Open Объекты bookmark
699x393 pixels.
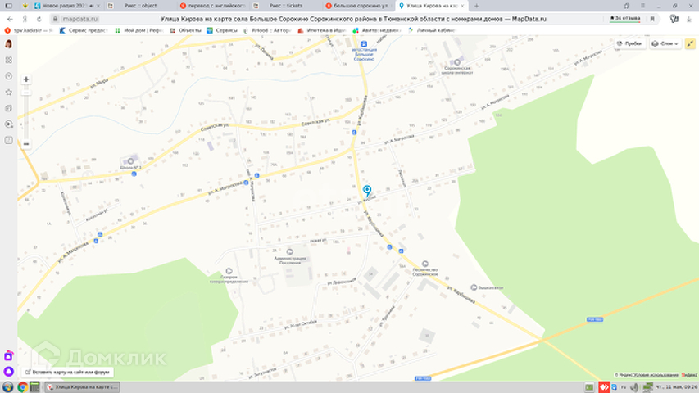pos(186,30)
